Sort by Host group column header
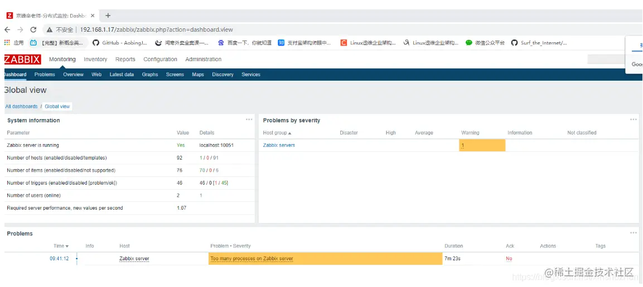Image resolution: width=643 pixels, height=287 pixels. pos(277,133)
